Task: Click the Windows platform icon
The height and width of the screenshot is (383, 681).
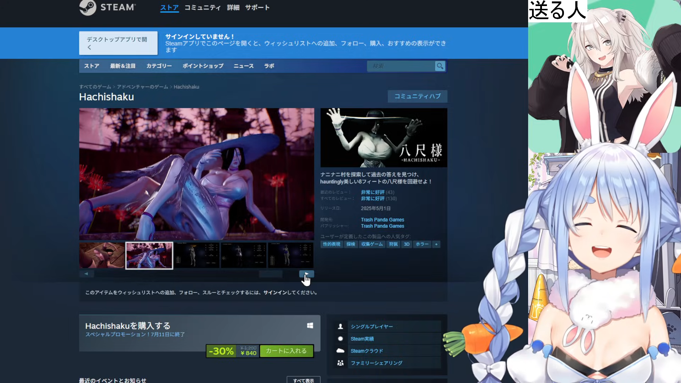Action: pos(310,326)
